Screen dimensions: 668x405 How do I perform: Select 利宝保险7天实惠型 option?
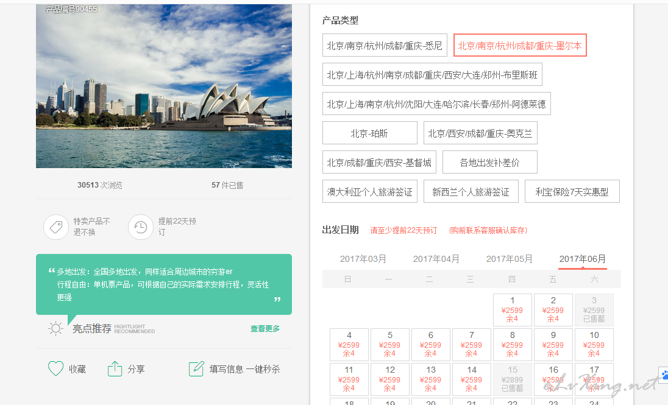(572, 192)
